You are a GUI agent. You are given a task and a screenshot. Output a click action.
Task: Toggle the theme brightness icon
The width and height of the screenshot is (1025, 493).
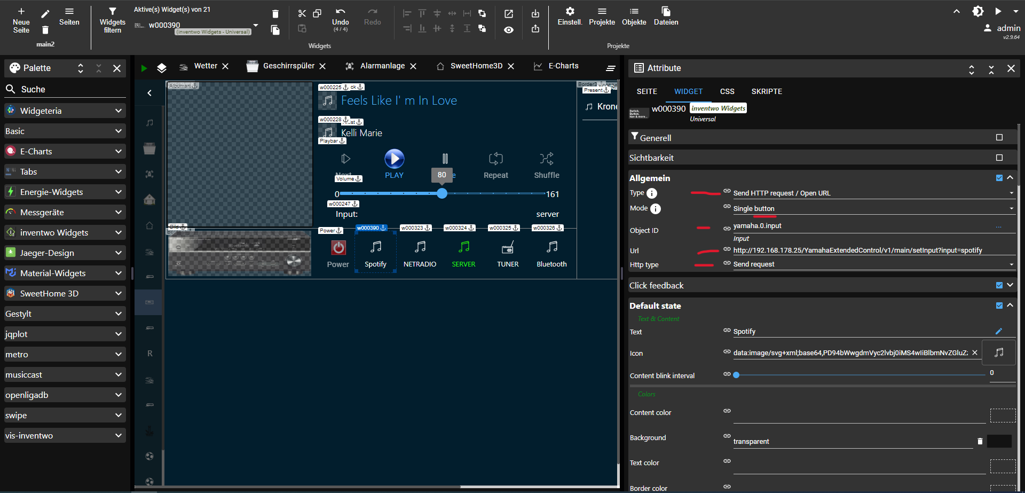pyautogui.click(x=978, y=11)
